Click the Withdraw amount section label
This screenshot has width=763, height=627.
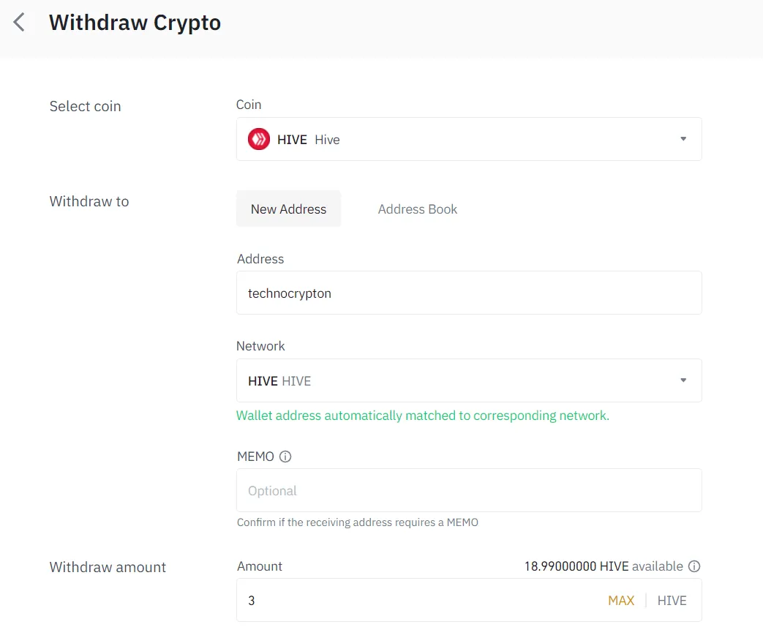tap(108, 567)
